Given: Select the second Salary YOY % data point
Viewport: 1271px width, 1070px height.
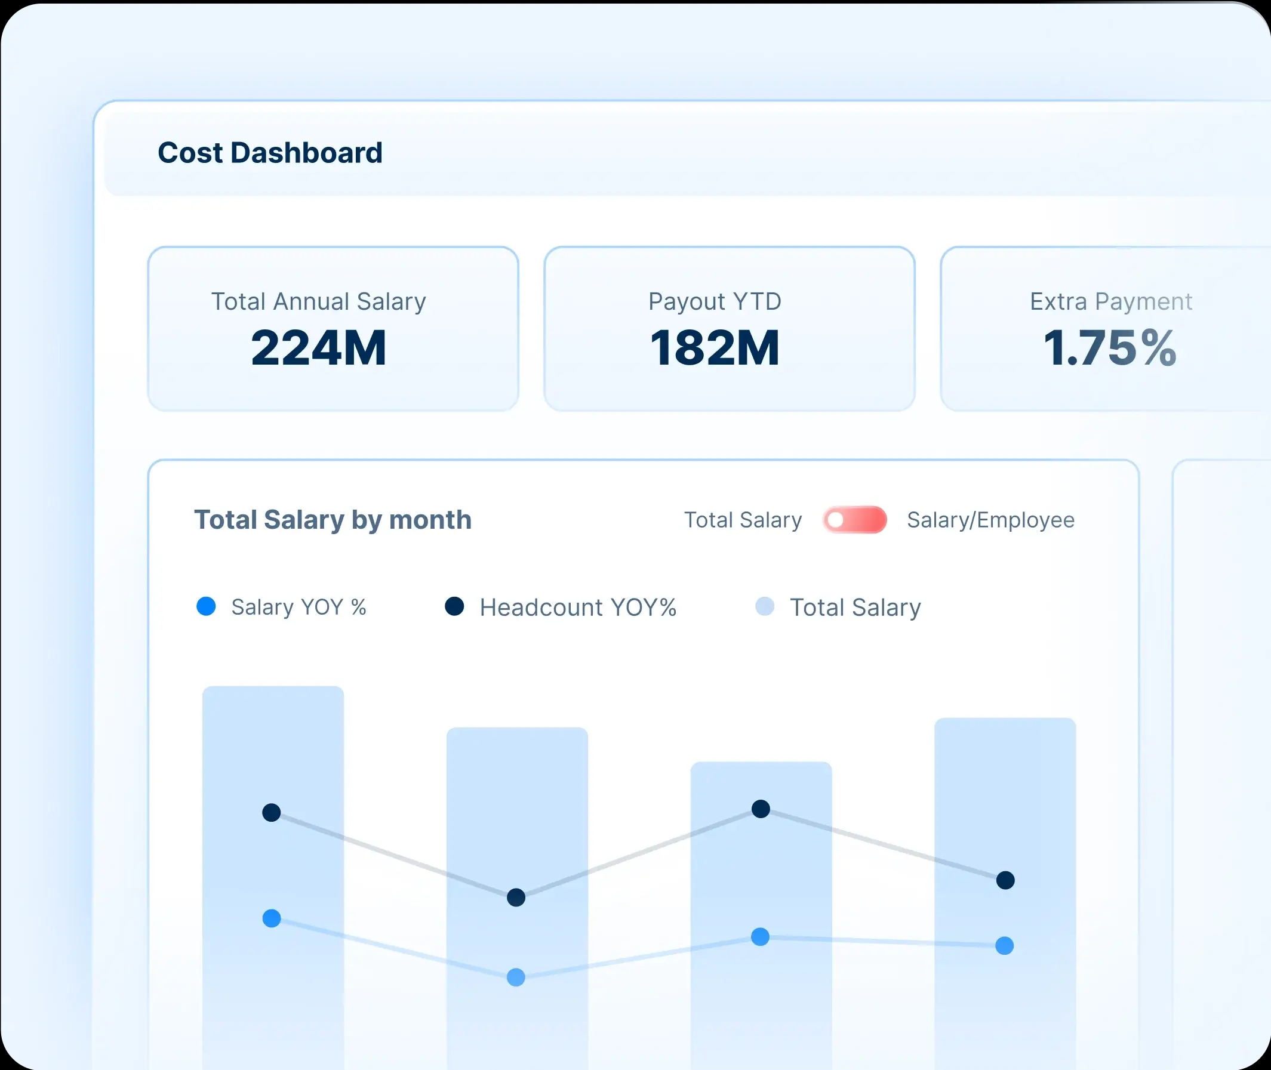Looking at the screenshot, I should coord(516,977).
